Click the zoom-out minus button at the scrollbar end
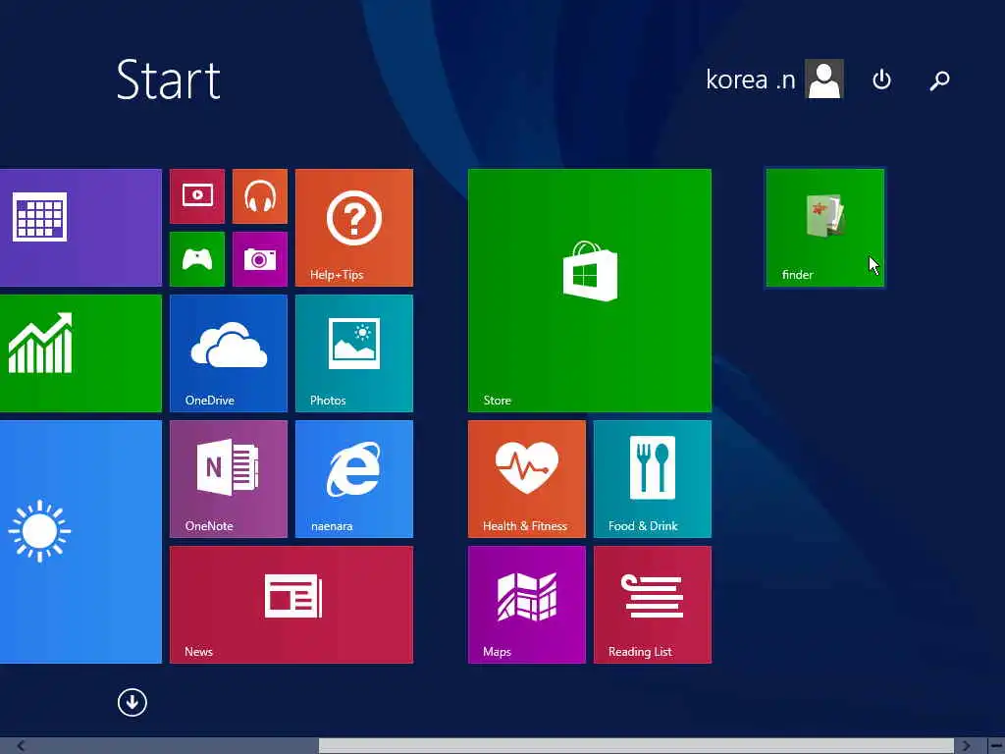The width and height of the screenshot is (1005, 754). 995,746
